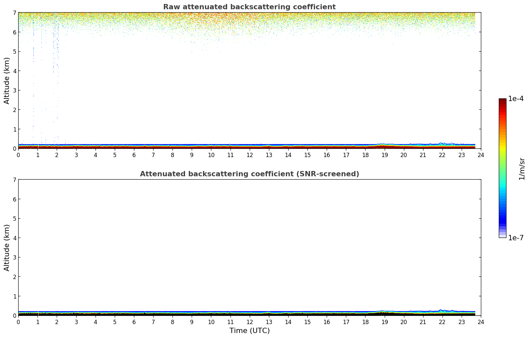Click the 24 hour tick label on the top plot
Image resolution: width=529 pixels, height=338 pixels.
[x=481, y=155]
